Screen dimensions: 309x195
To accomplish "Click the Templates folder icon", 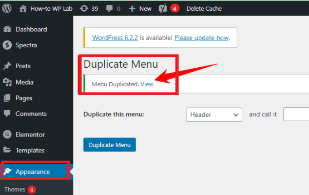I will 7,150.
